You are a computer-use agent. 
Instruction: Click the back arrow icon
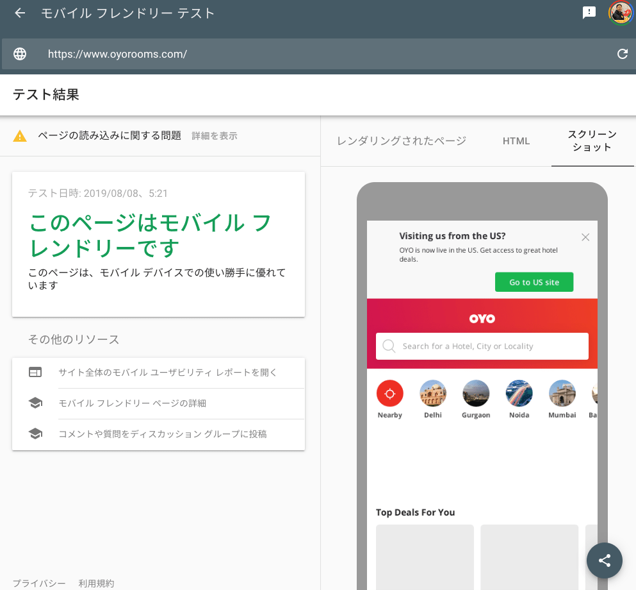(x=20, y=13)
